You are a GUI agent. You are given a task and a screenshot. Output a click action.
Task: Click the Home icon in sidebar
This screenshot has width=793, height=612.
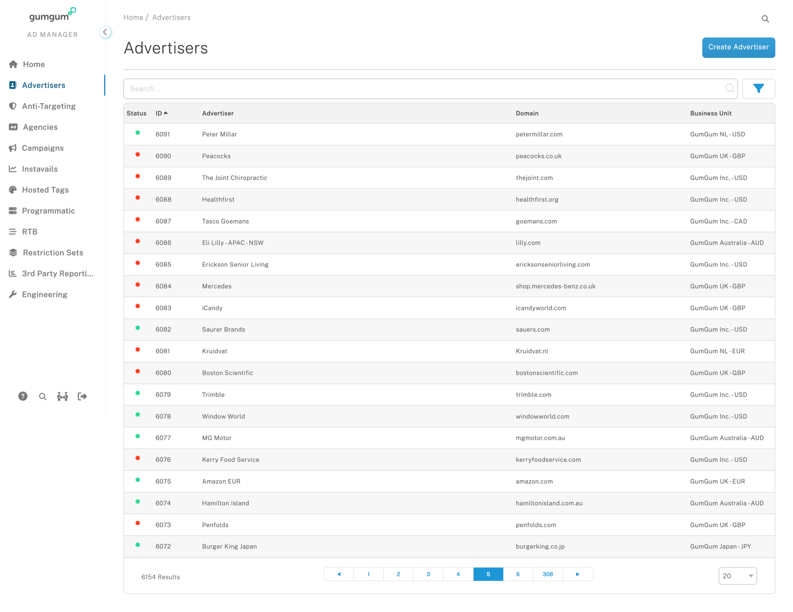(x=13, y=64)
